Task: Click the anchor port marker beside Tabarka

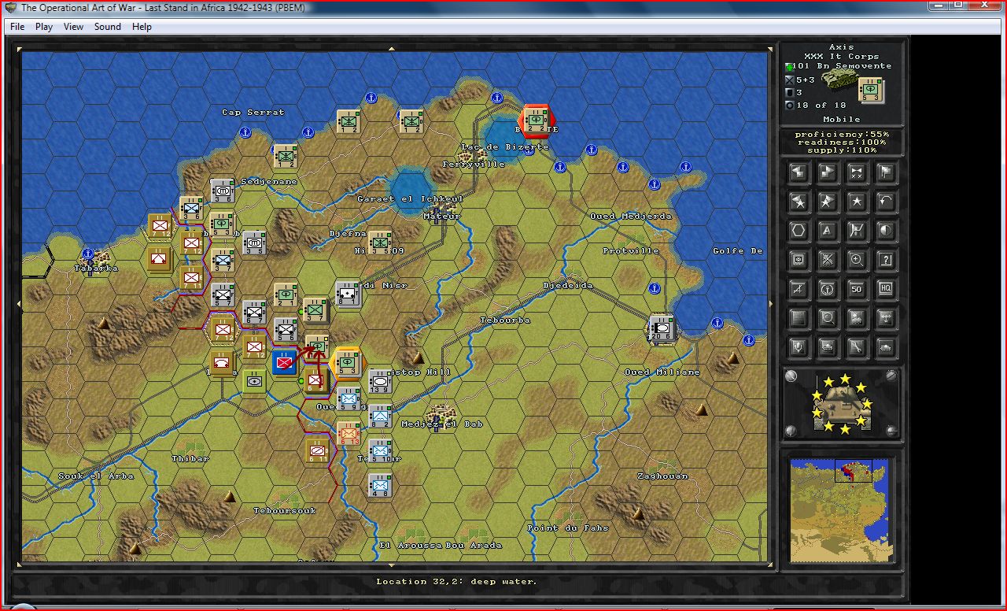Action: click(x=89, y=254)
